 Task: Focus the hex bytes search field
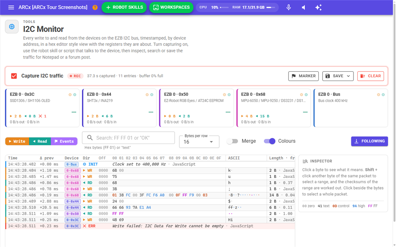[x=128, y=138]
